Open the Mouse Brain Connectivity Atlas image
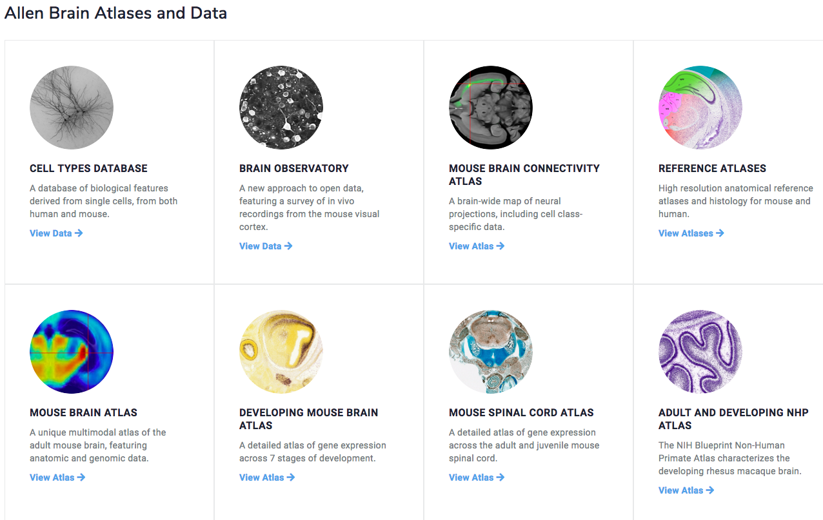 pyautogui.click(x=491, y=108)
